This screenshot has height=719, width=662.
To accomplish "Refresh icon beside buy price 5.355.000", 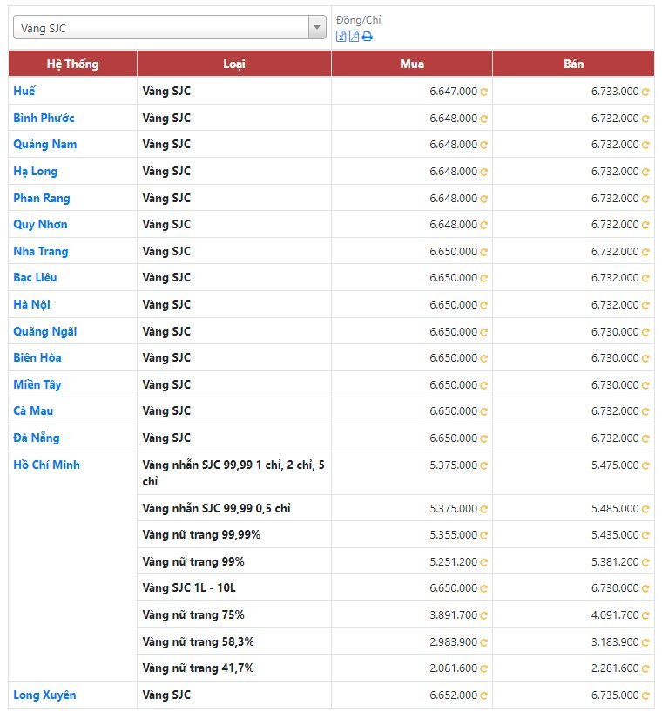I will coord(483,536).
